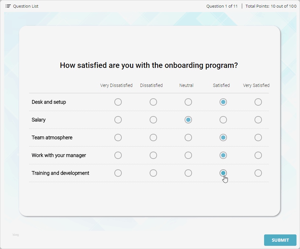This screenshot has height=249, width=300.
Task: Choose Very Satisfied for Work with your manager
Action: coord(258,155)
